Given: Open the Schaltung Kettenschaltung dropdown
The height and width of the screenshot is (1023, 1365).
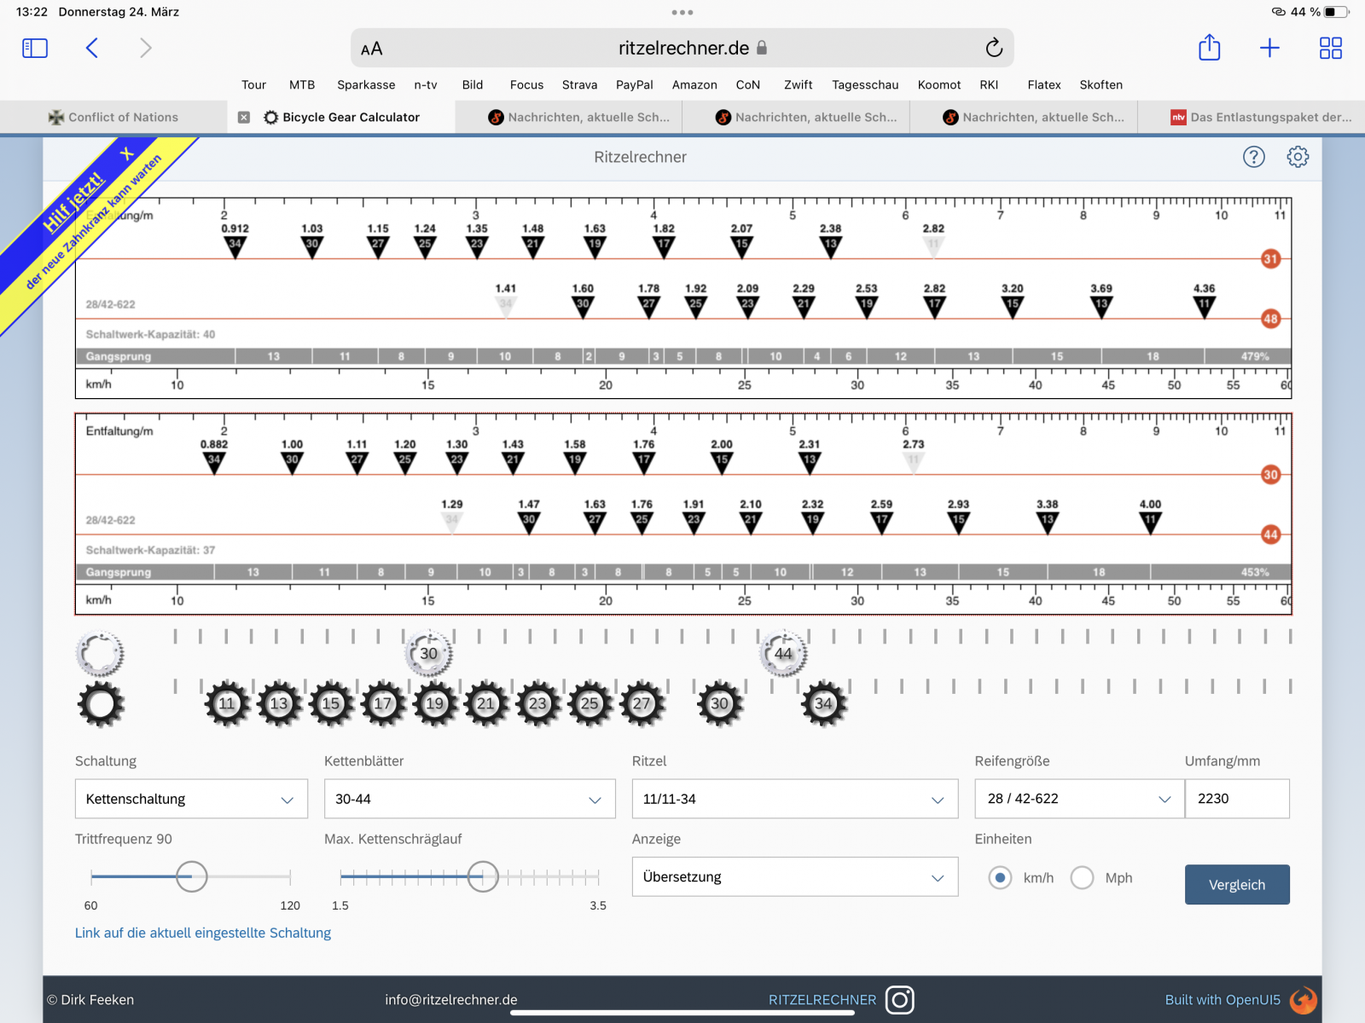Looking at the screenshot, I should click(x=191, y=799).
